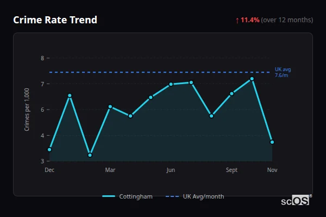Select the Jun data point on the line
This screenshot has width=326, height=217.
(x=171, y=84)
